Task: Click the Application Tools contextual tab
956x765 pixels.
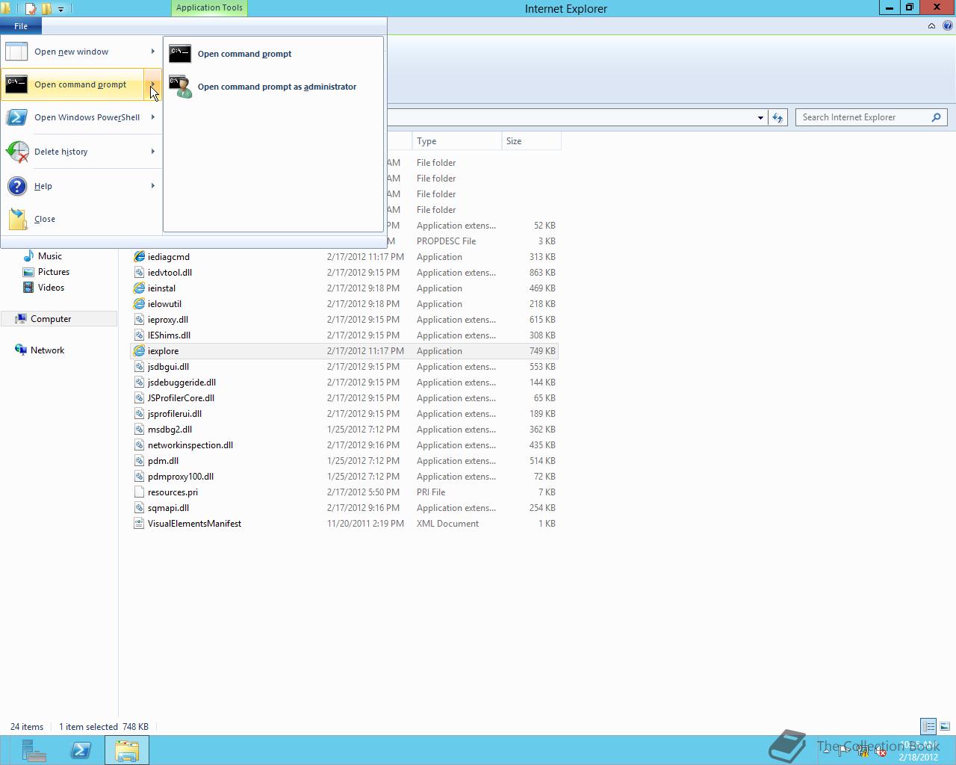Action: (x=209, y=8)
